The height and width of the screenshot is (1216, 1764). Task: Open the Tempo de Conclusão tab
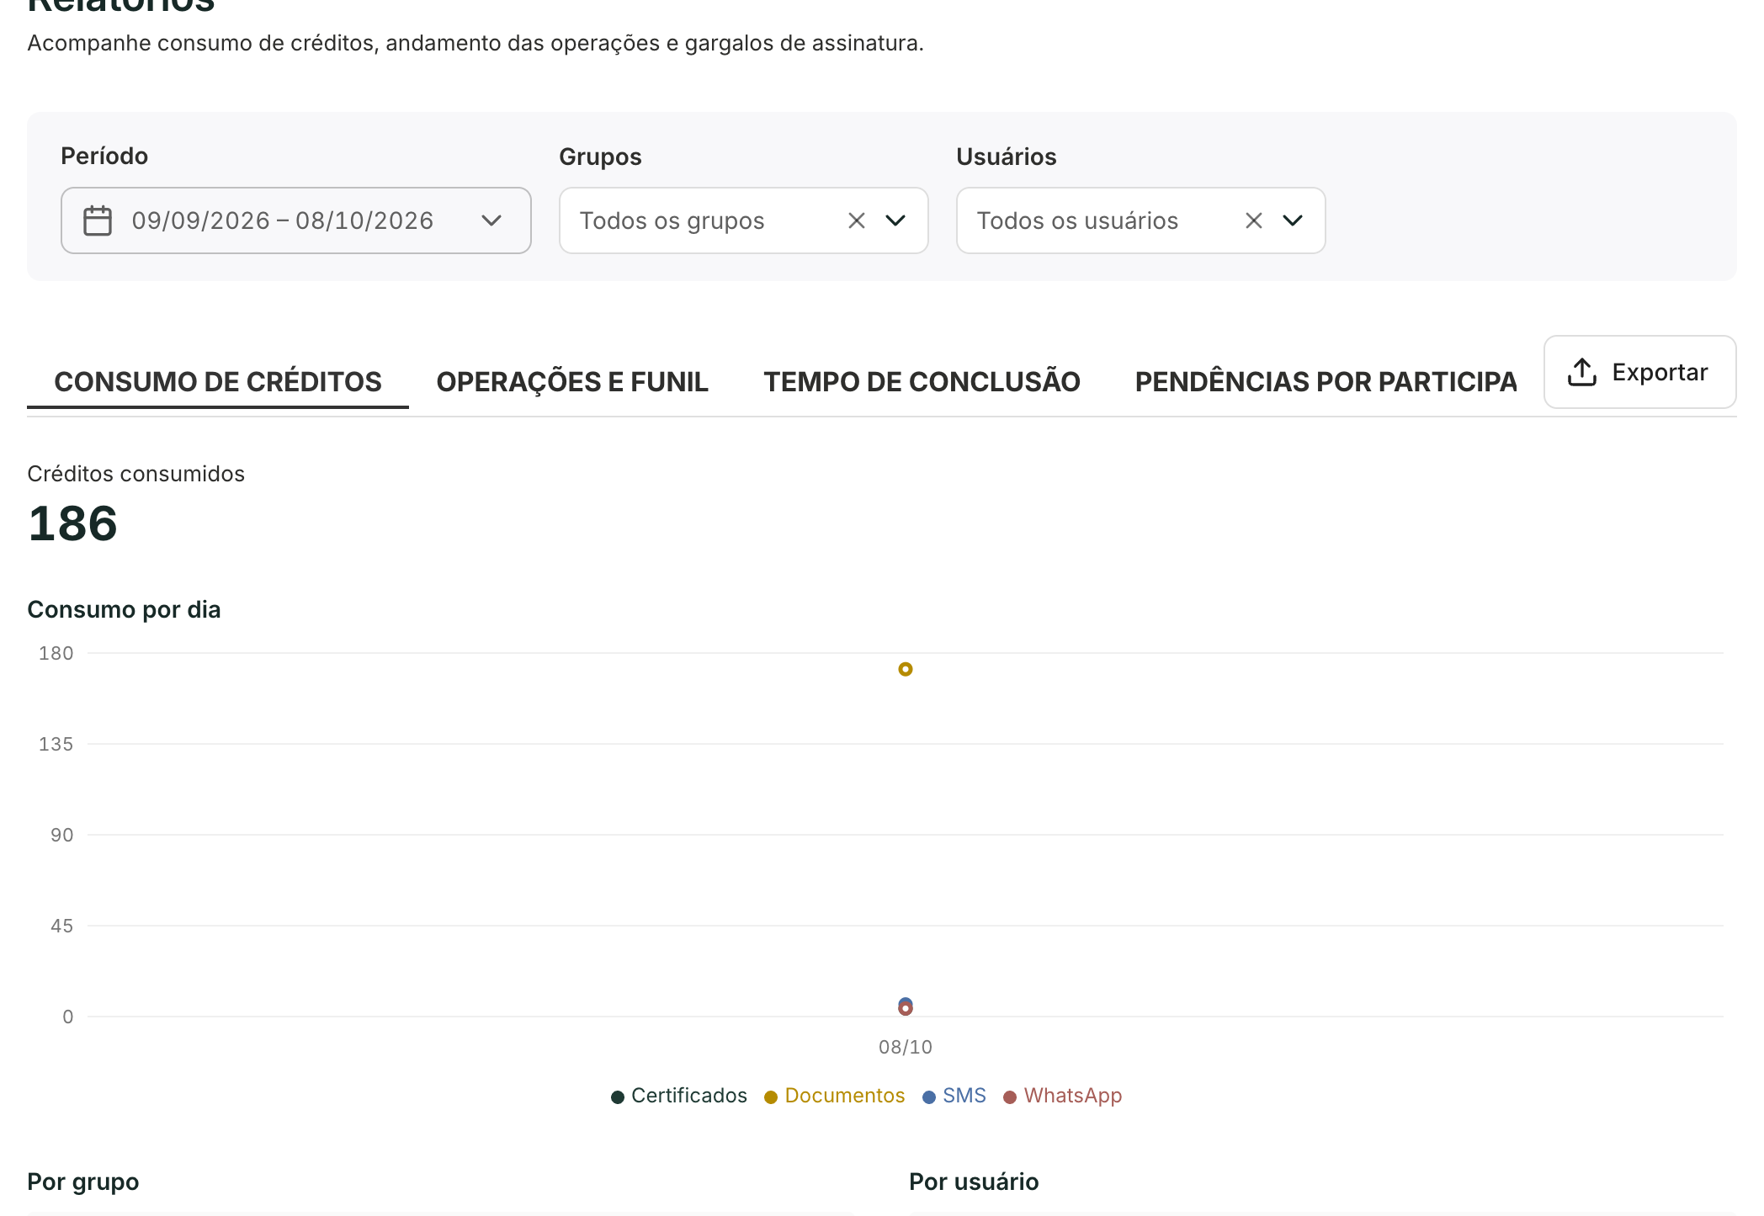pyautogui.click(x=922, y=381)
